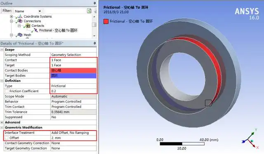
Task: Click the red Frictional legend square
Action: [x=106, y=21]
